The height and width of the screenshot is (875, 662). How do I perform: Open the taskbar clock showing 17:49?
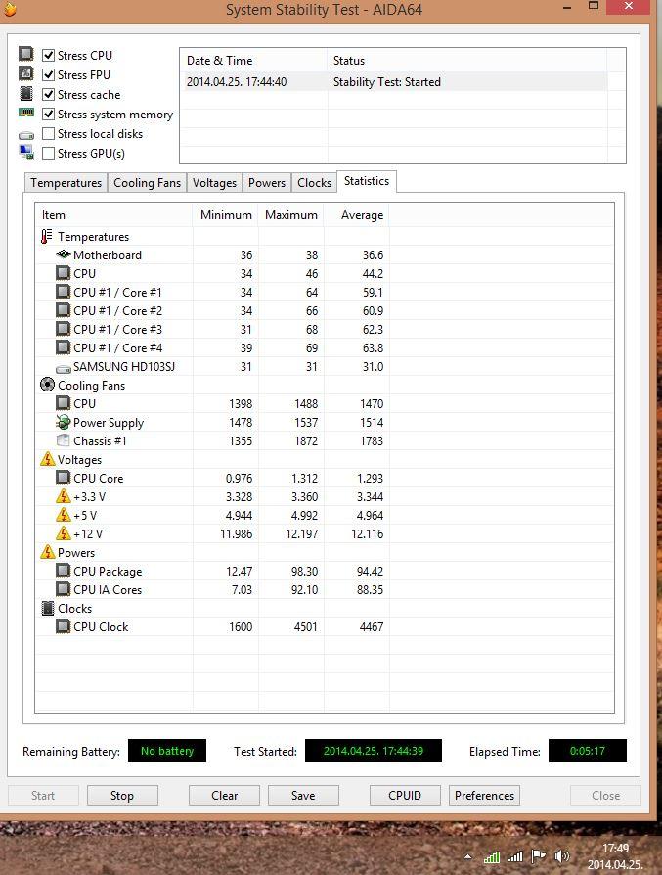(x=615, y=856)
